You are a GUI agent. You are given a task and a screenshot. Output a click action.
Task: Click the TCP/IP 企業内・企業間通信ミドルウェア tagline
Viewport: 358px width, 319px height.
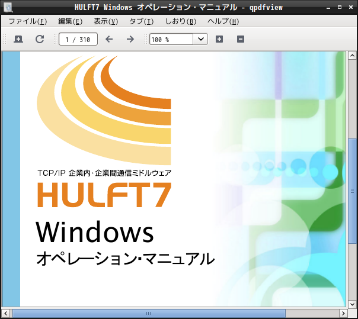pos(104,173)
